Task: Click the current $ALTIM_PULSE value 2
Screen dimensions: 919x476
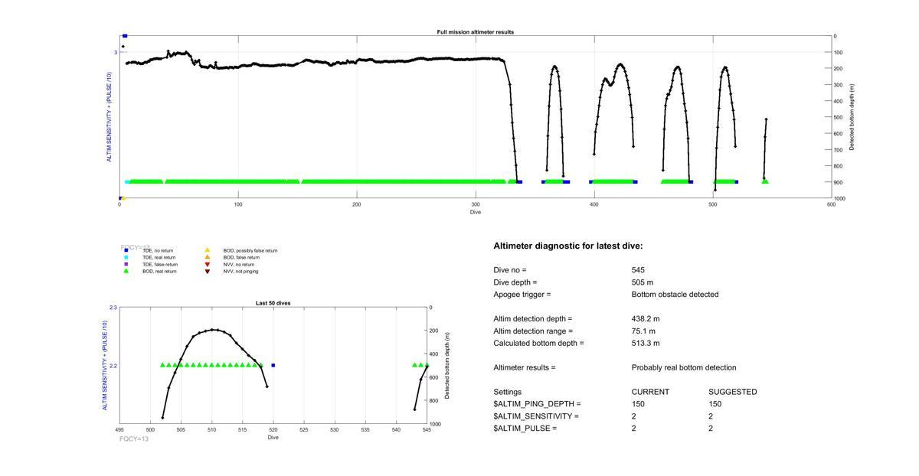Action: (634, 429)
